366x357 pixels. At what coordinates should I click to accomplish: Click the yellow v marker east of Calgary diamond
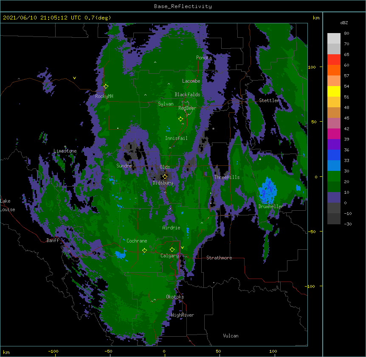(x=182, y=248)
